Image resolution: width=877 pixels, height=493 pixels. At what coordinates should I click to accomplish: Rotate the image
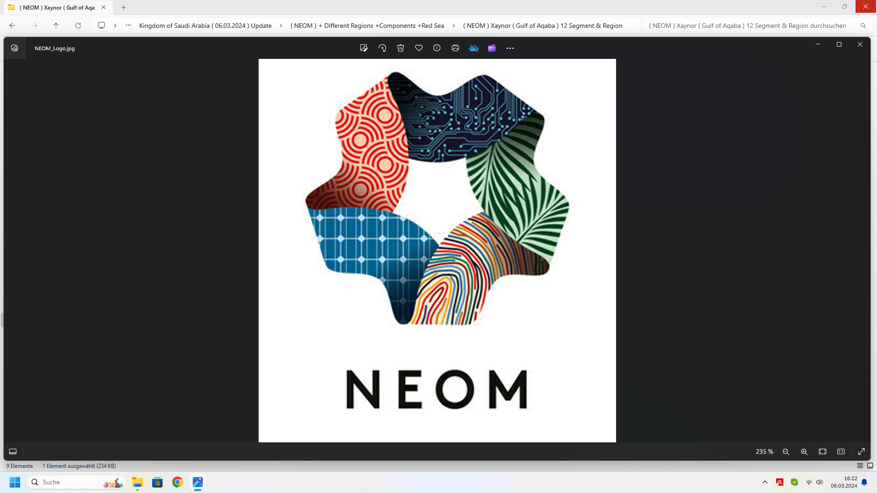382,48
